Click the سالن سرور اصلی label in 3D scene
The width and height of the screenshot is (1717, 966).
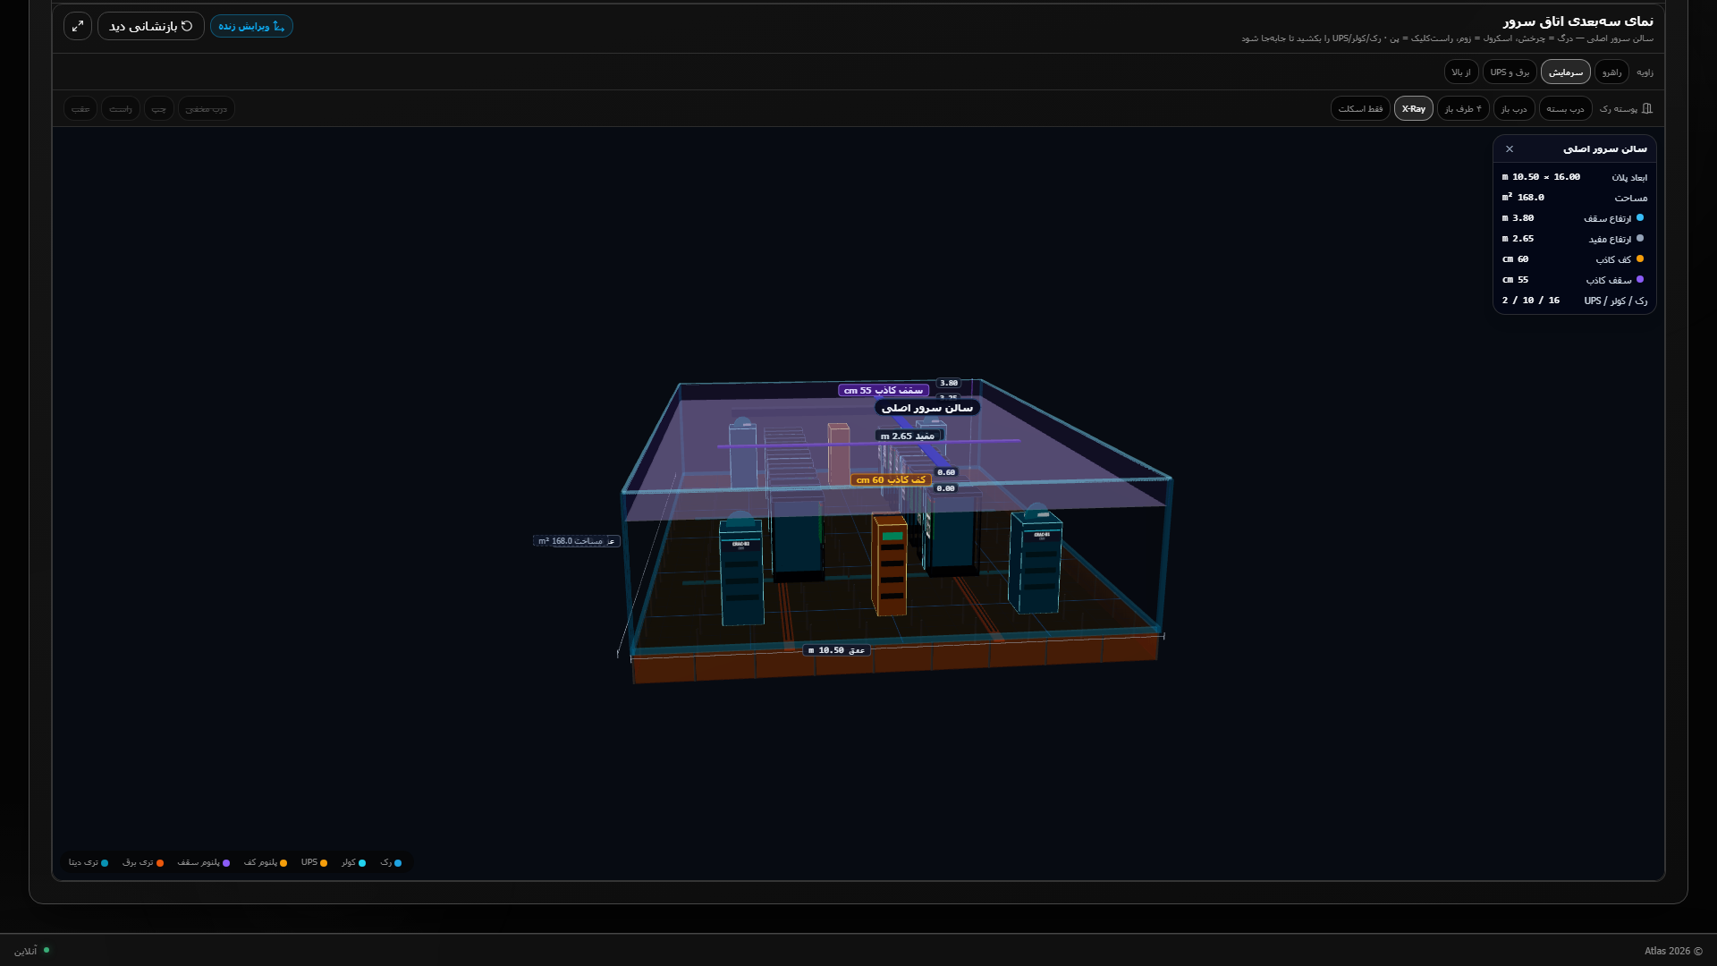(x=927, y=408)
